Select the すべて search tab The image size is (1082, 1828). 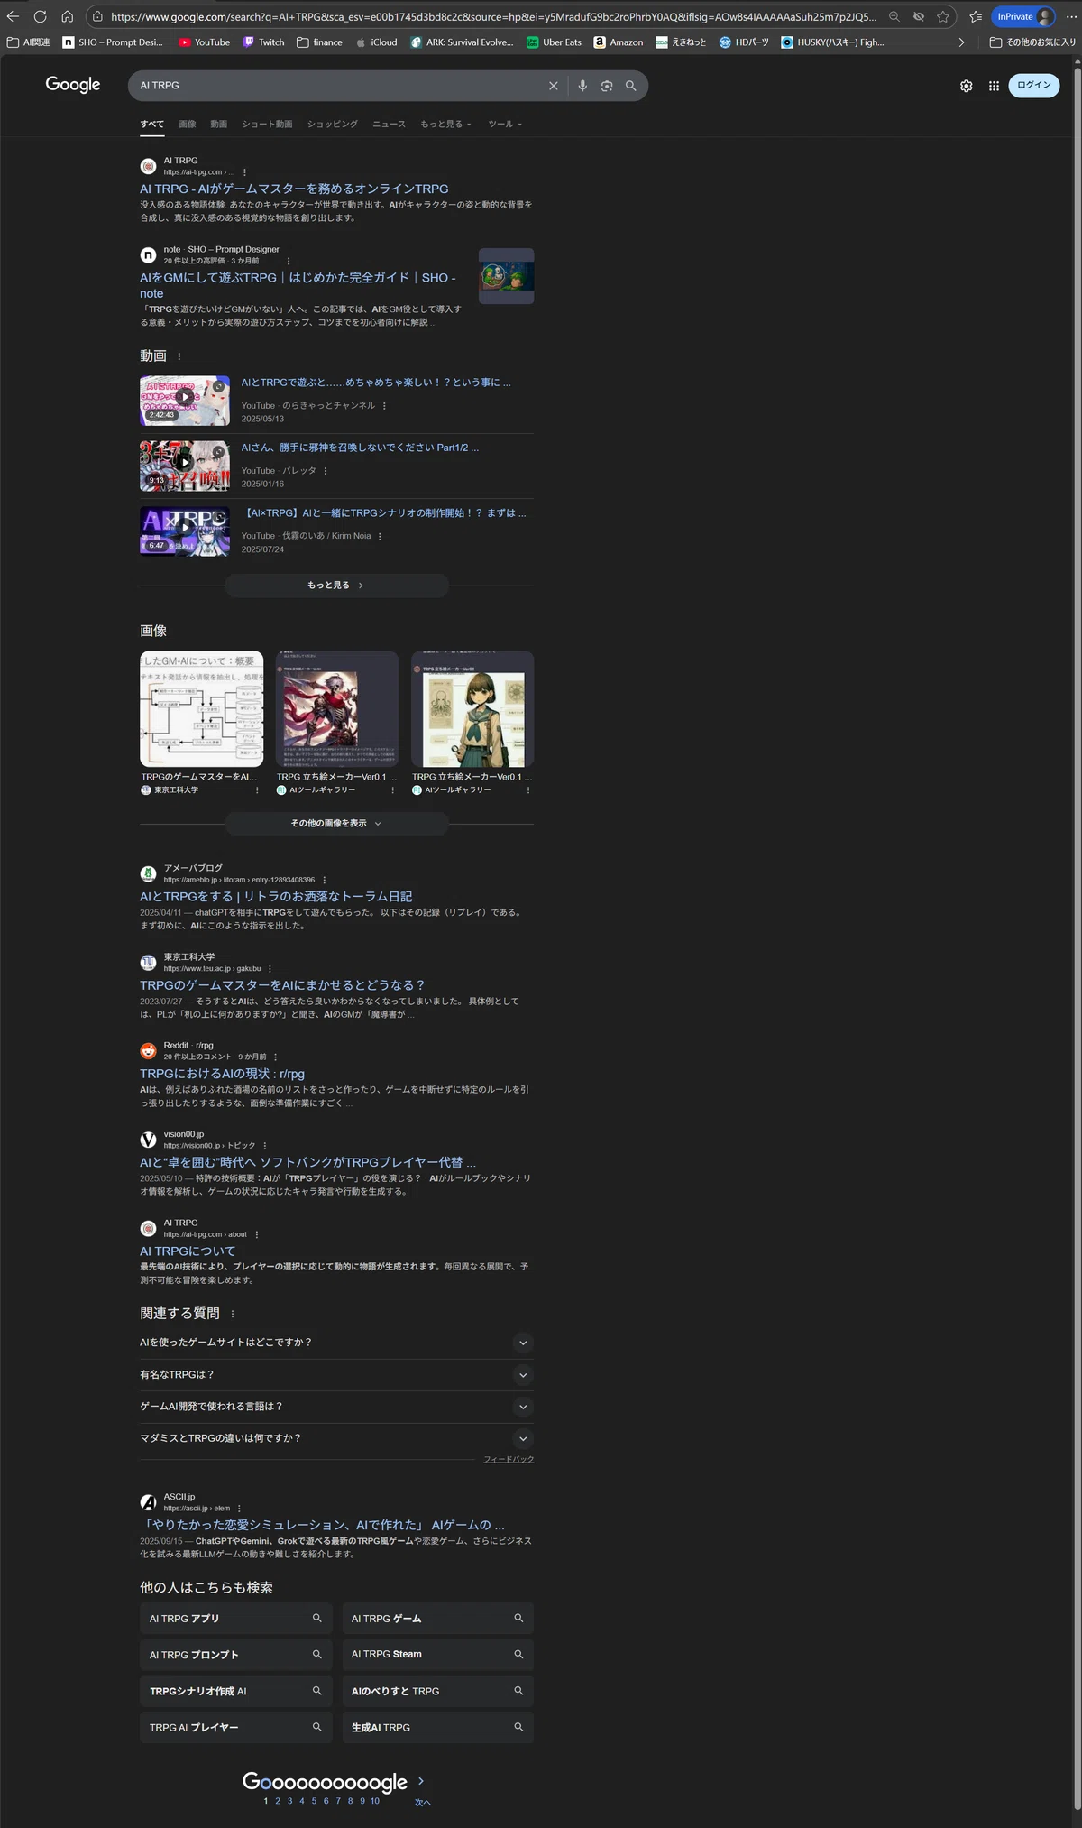click(152, 125)
